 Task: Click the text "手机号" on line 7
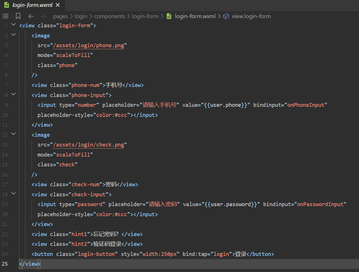(x=114, y=85)
